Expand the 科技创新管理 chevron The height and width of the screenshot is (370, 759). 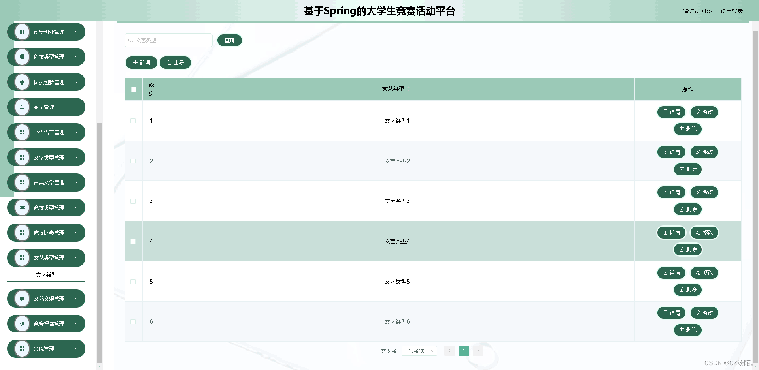pos(76,82)
